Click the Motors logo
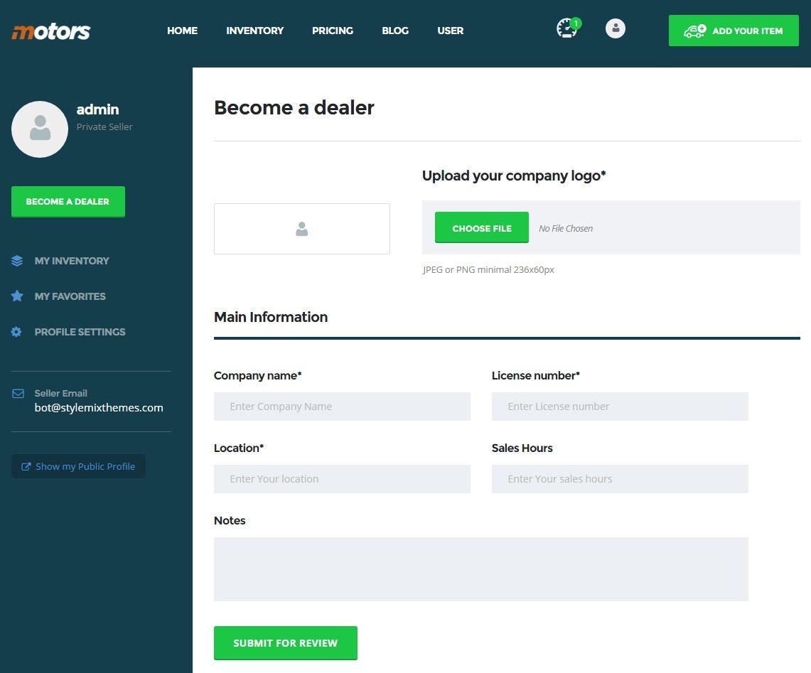The width and height of the screenshot is (811, 673). click(x=50, y=31)
